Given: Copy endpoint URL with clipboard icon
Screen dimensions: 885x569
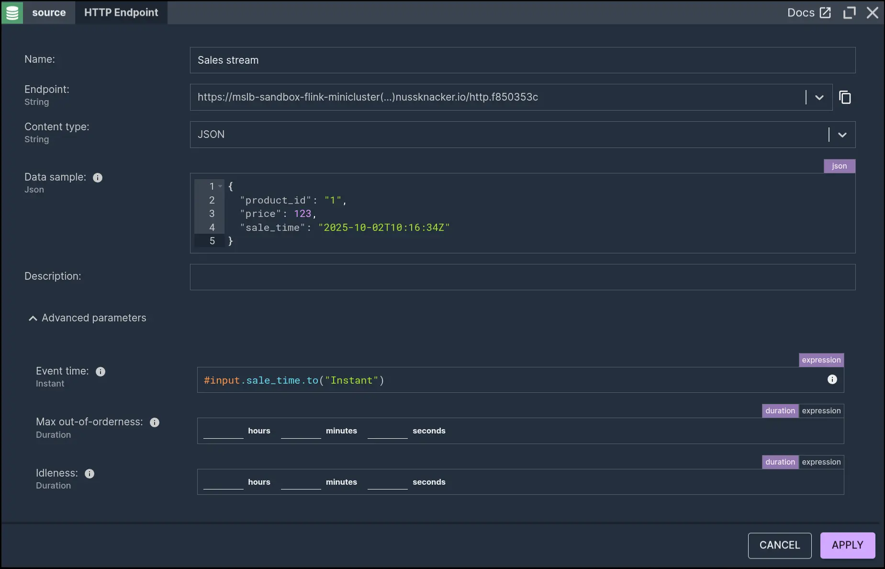Looking at the screenshot, I should pyautogui.click(x=845, y=97).
